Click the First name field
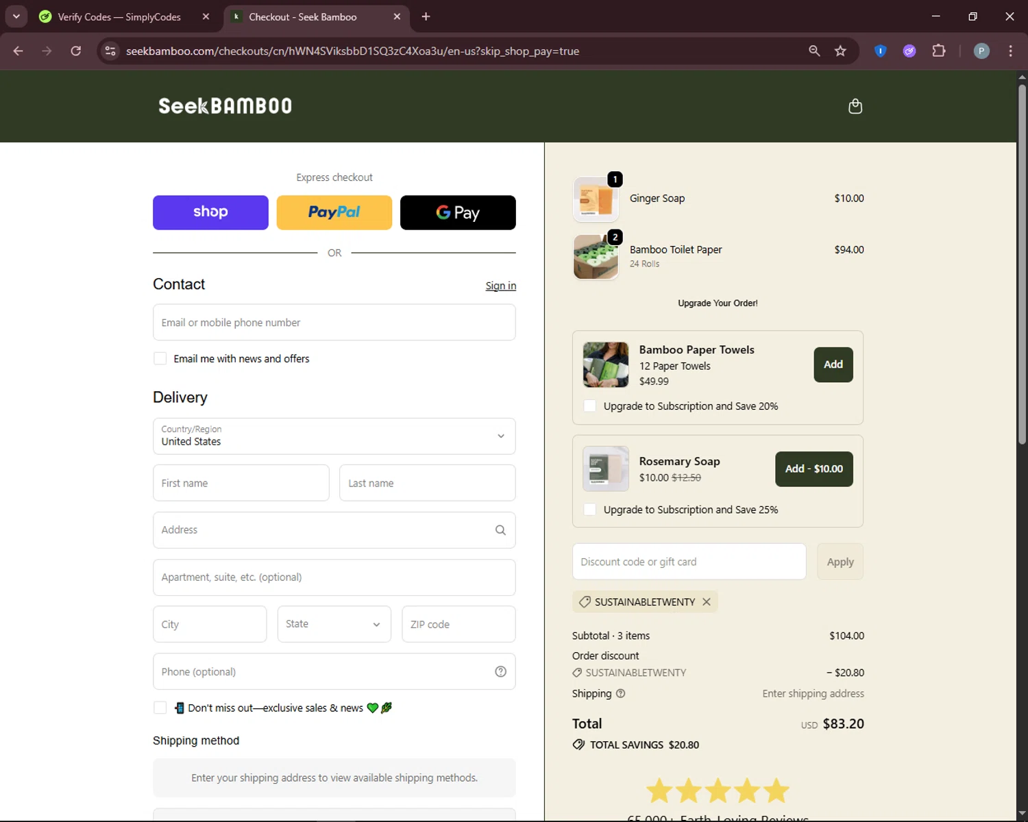Viewport: 1028px width, 822px height. 241,483
